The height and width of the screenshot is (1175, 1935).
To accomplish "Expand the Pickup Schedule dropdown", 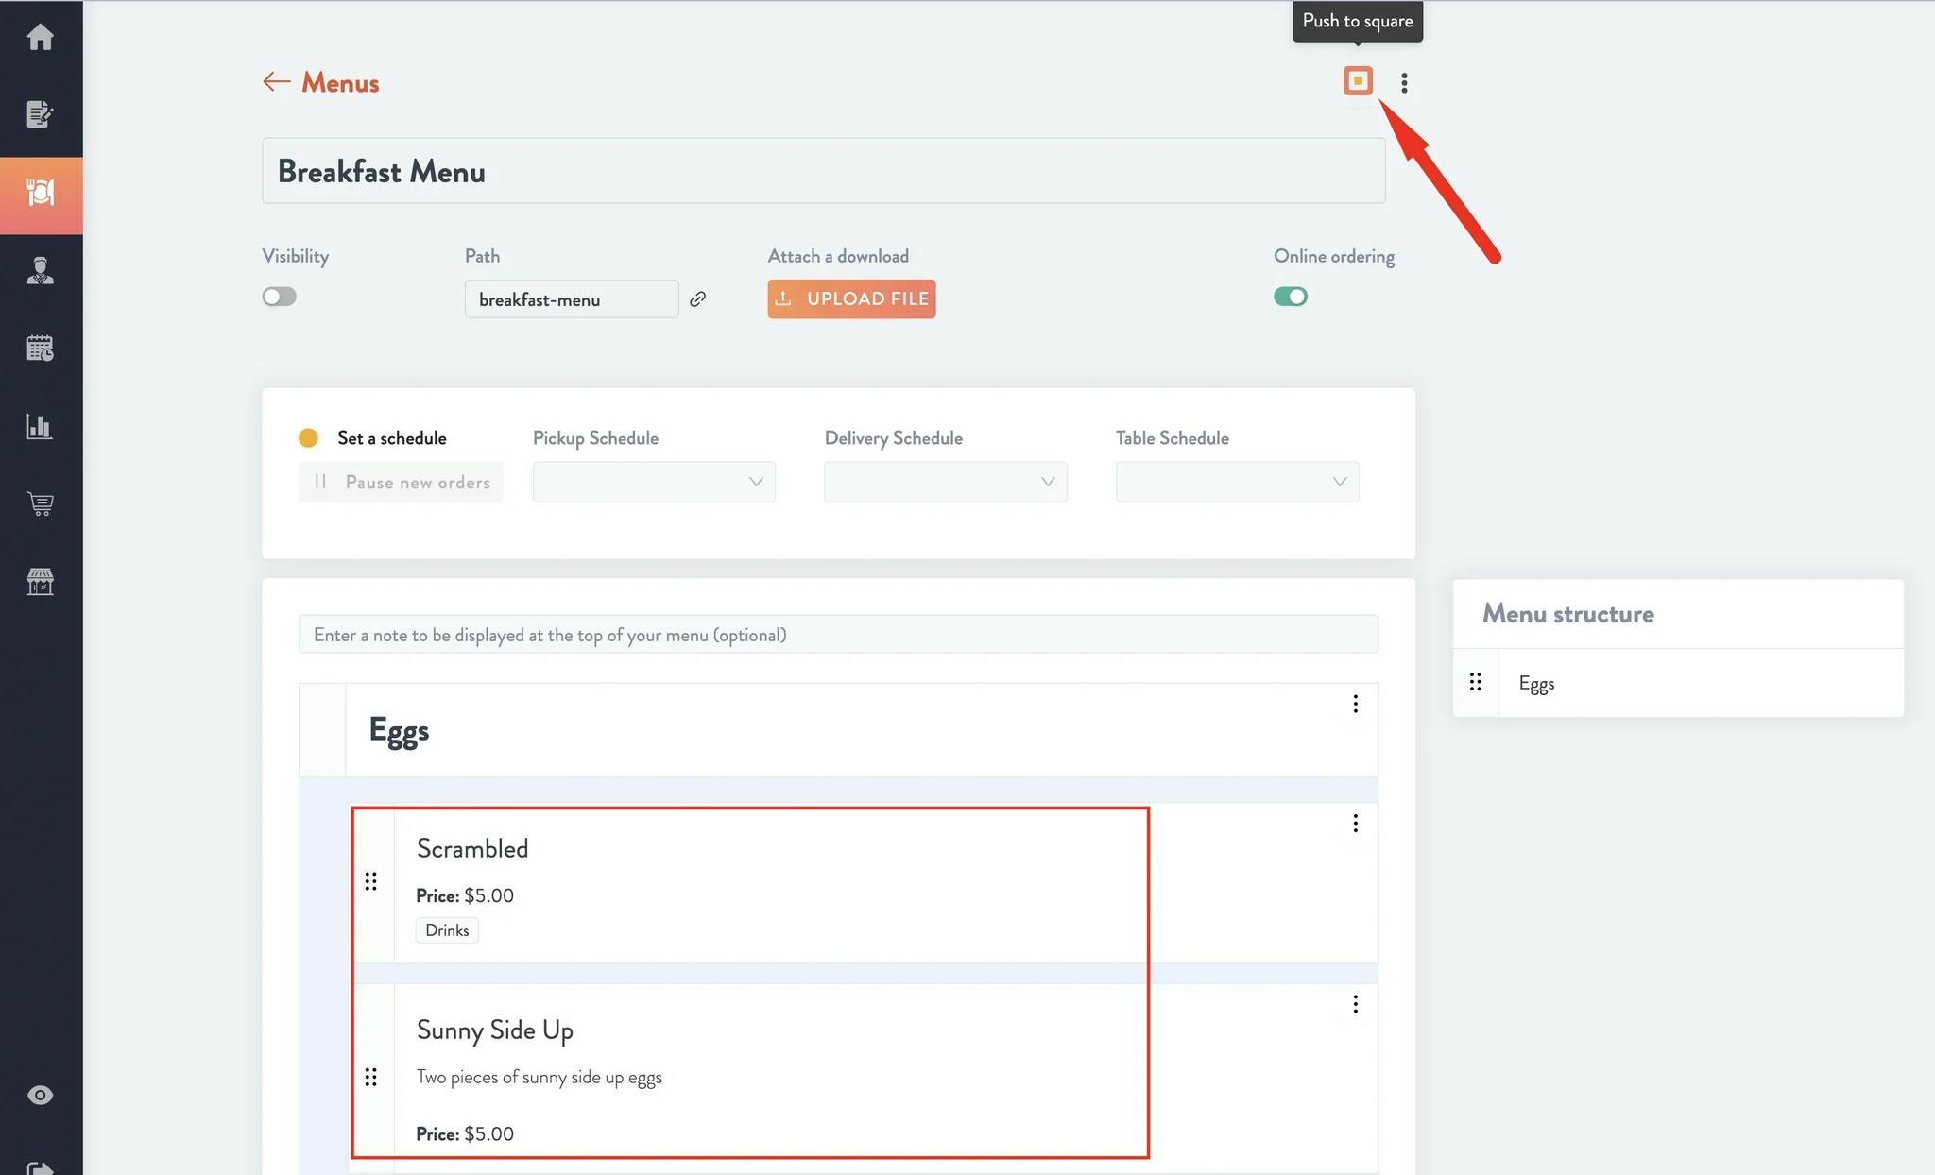I will click(654, 482).
